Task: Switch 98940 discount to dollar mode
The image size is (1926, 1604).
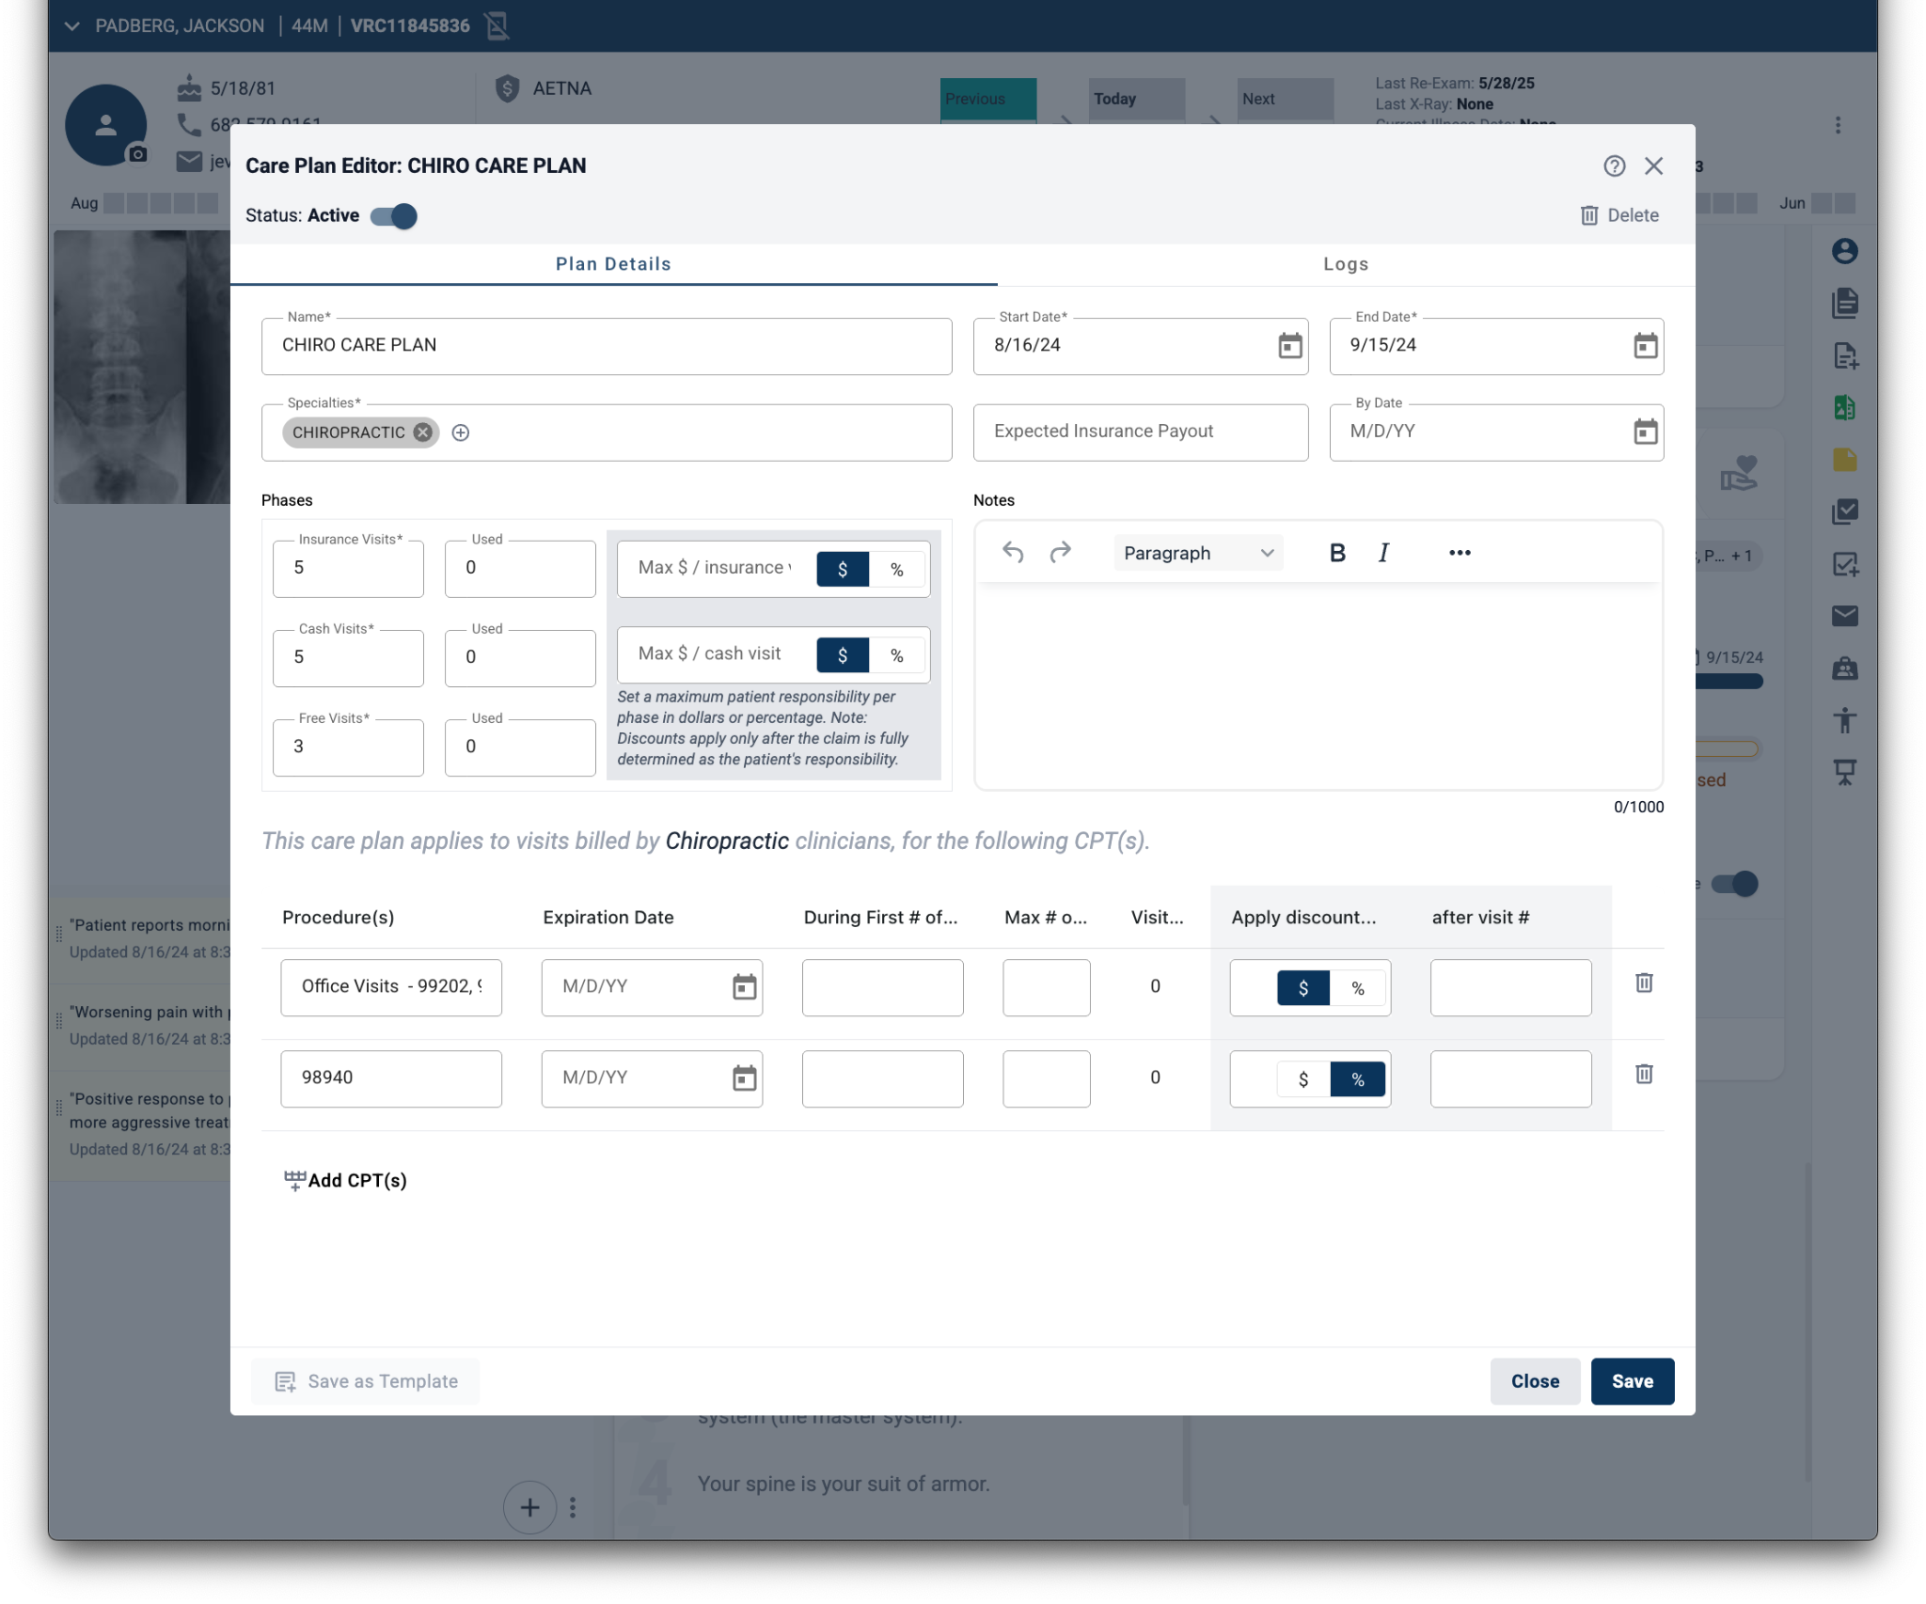Action: (x=1302, y=1079)
